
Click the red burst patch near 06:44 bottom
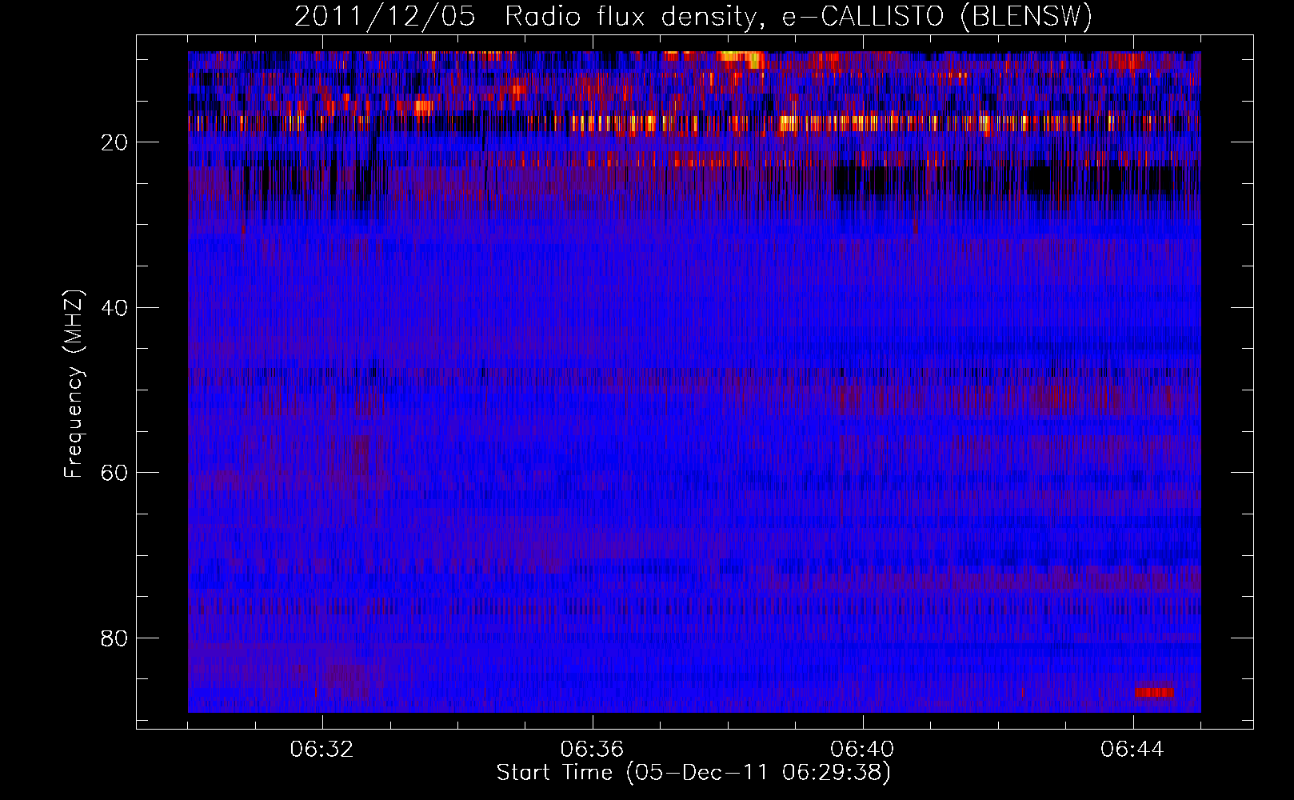tap(1154, 692)
